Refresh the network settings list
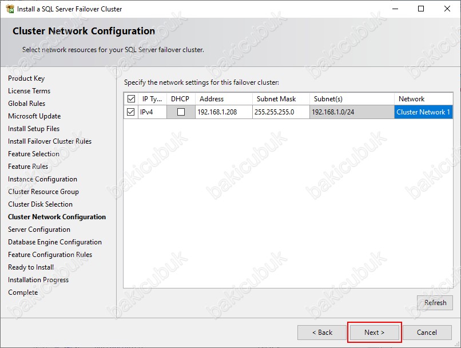Image resolution: width=461 pixels, height=348 pixels. click(435, 303)
